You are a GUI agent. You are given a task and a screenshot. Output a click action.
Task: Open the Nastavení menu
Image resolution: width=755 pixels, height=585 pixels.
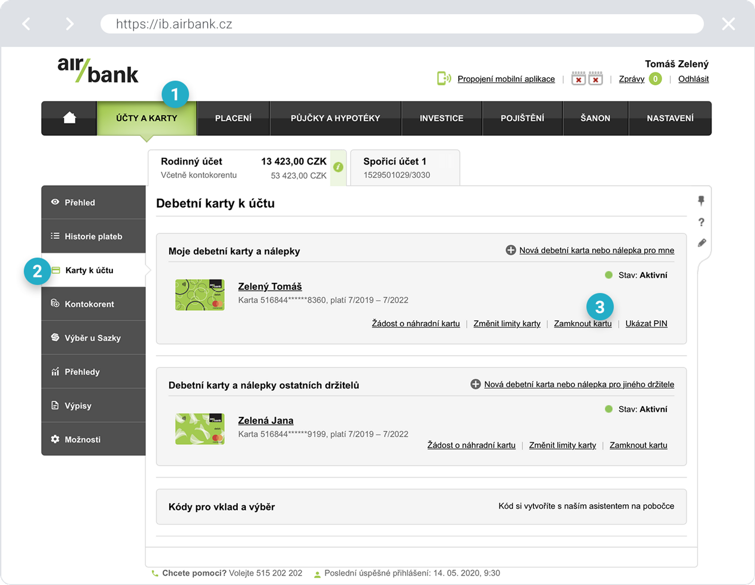tap(670, 118)
